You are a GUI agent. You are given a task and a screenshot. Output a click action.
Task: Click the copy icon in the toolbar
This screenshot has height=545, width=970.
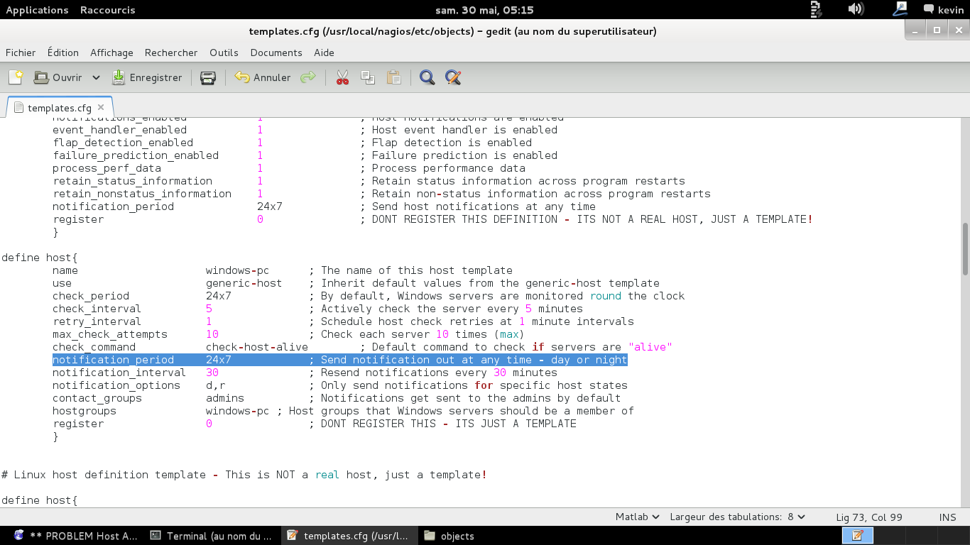(368, 77)
